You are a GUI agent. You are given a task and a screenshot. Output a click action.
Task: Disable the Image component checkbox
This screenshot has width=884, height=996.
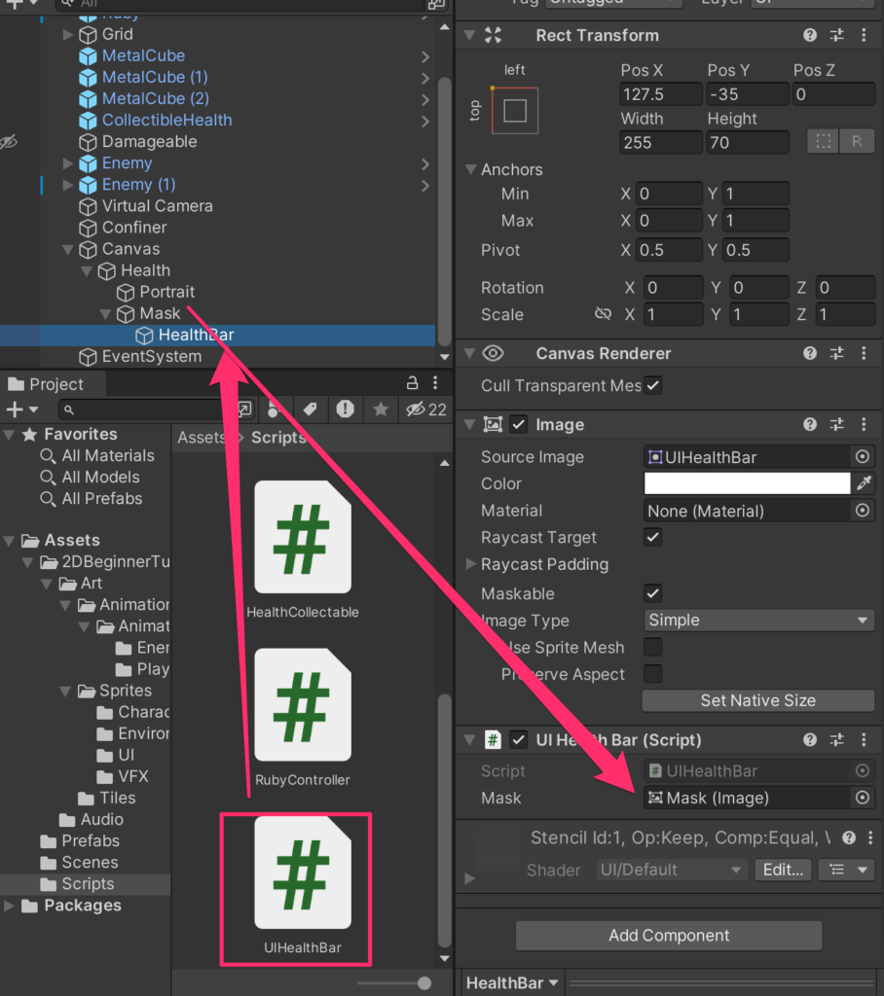tap(519, 424)
